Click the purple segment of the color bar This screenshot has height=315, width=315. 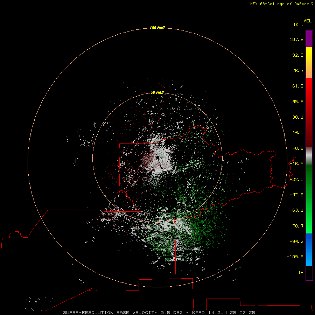pos(309,39)
